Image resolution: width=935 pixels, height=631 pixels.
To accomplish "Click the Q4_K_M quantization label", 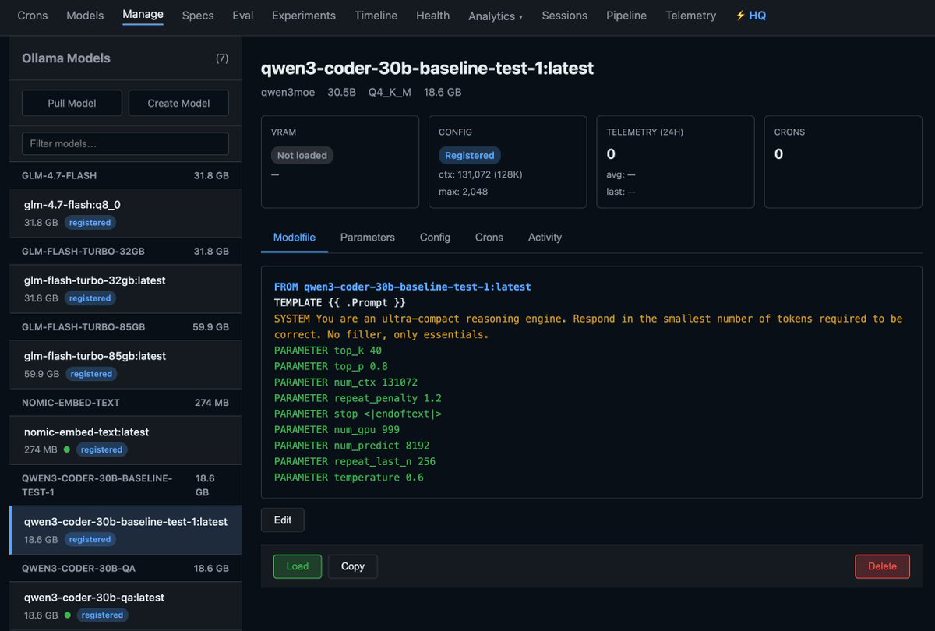I will pyautogui.click(x=390, y=92).
